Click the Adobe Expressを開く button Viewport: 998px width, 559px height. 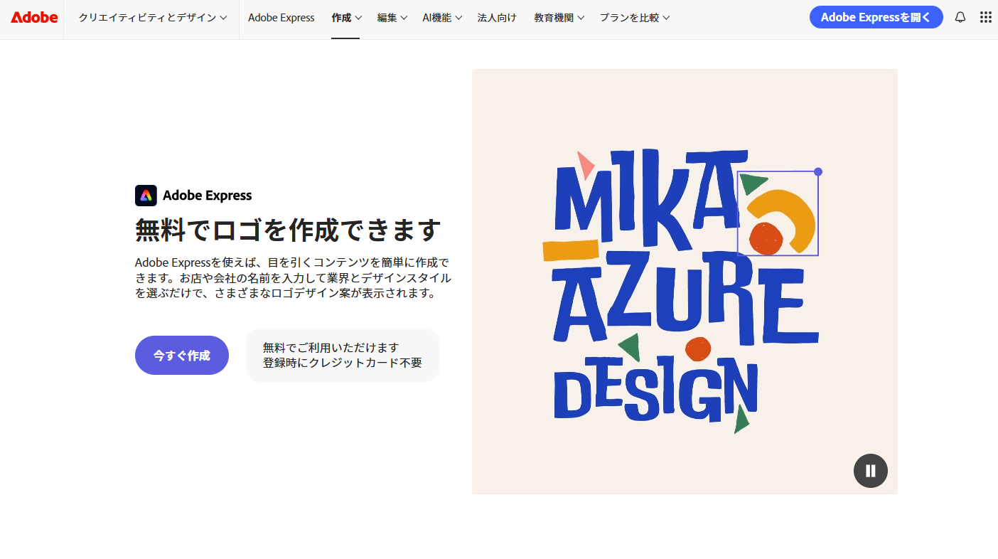click(876, 17)
